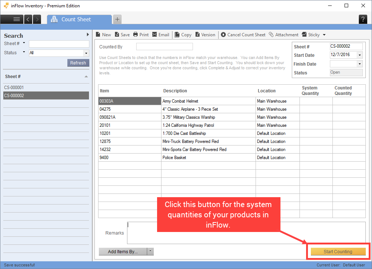Click Mini-Sports Car Battery Powered Red

(x=209, y=149)
